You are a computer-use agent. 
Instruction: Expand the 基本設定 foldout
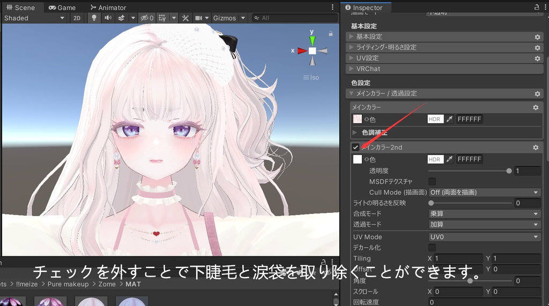pos(351,36)
